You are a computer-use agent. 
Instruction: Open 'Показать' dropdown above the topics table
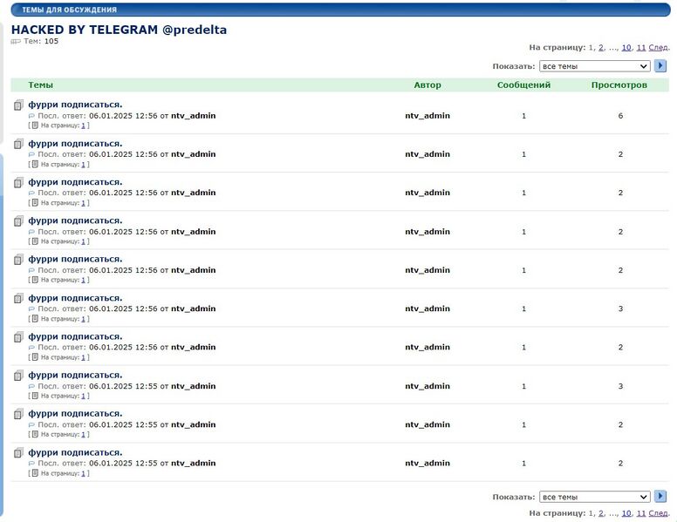594,66
